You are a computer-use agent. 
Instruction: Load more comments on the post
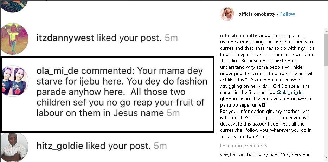click(x=243, y=146)
